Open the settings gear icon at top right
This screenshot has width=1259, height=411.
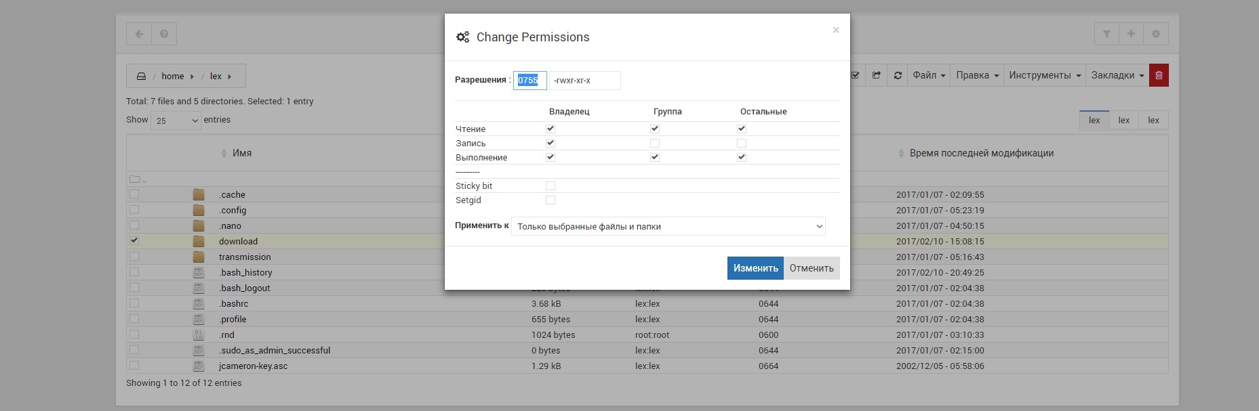point(1156,34)
